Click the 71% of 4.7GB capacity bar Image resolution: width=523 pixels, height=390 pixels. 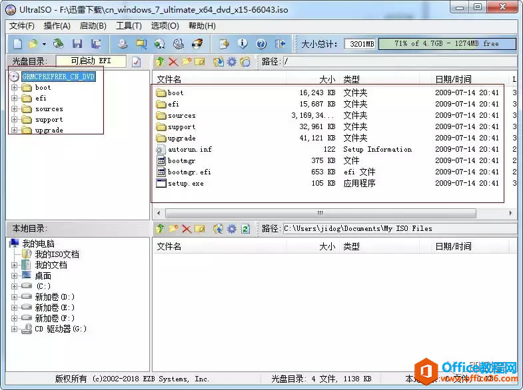pos(447,44)
